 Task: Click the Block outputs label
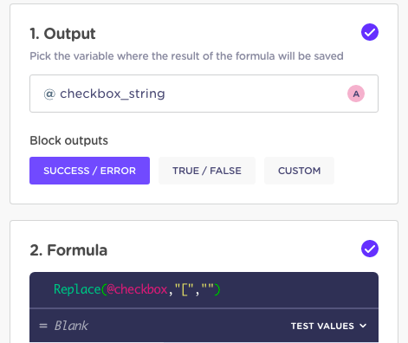click(x=68, y=140)
